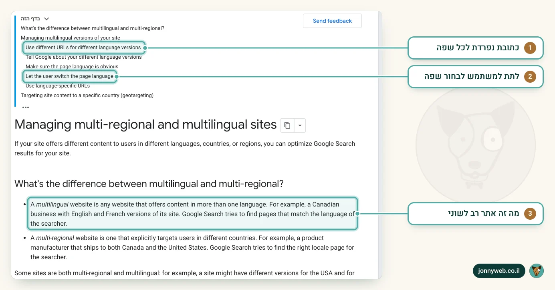Jump to 'Tell Google about your different language versions'

tap(84, 57)
